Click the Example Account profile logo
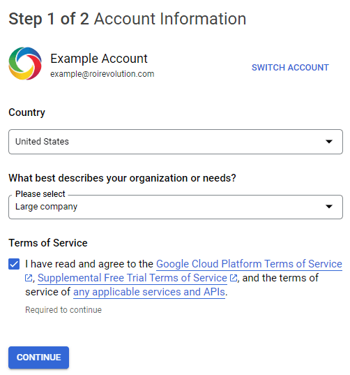The image size is (350, 375). 25,64
